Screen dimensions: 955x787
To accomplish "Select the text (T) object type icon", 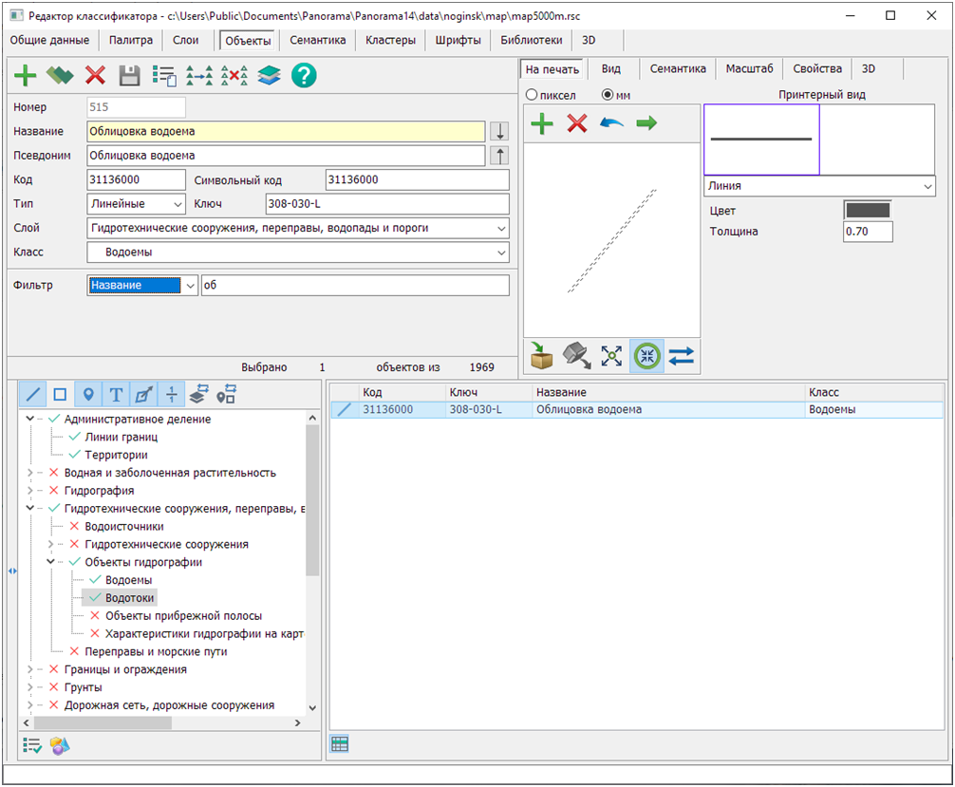I will [114, 393].
